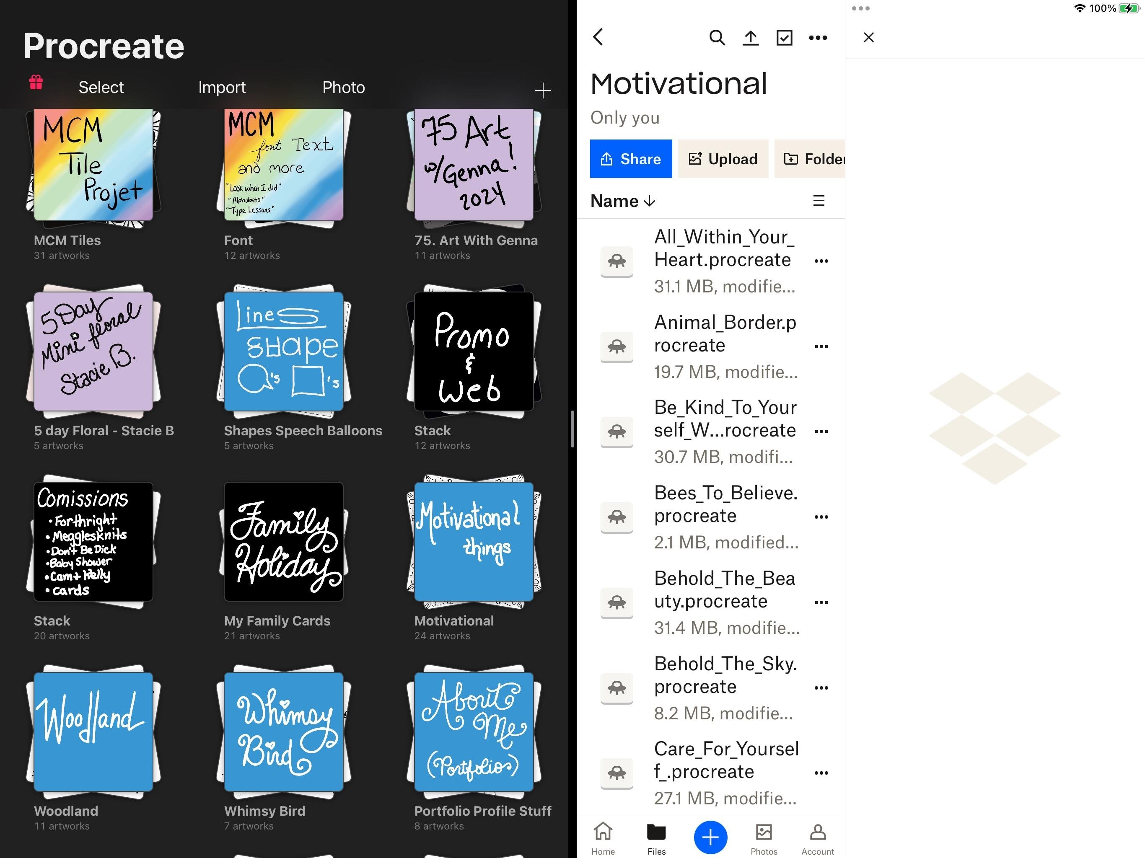
Task: Expand options for Behold_The_Sky.procreate
Action: (821, 688)
